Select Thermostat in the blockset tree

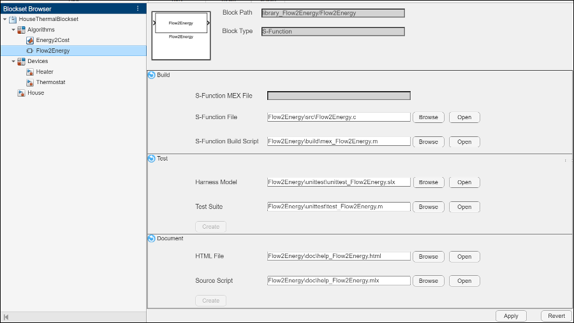coord(50,82)
